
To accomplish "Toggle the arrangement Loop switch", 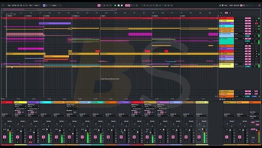I will point(157,5).
